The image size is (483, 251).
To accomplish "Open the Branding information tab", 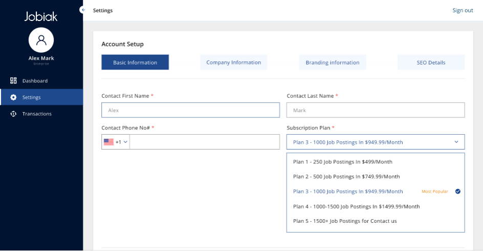I will pos(333,62).
